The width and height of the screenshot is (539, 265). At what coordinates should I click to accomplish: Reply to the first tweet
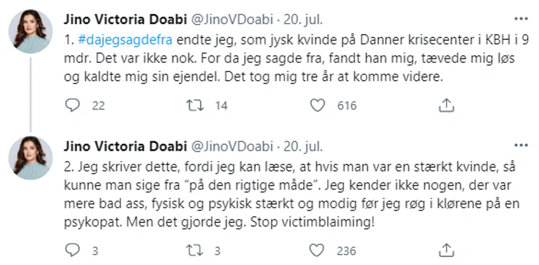pos(73,106)
